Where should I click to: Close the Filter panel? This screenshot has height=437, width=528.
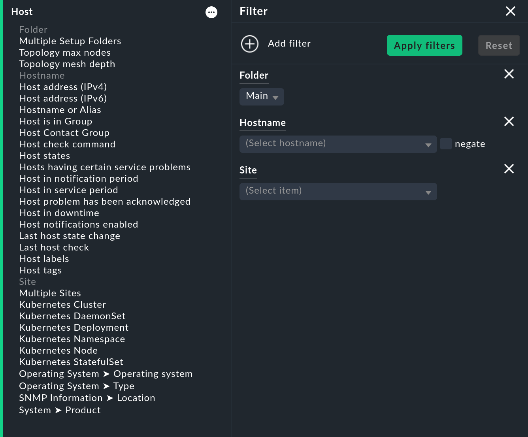pyautogui.click(x=511, y=11)
